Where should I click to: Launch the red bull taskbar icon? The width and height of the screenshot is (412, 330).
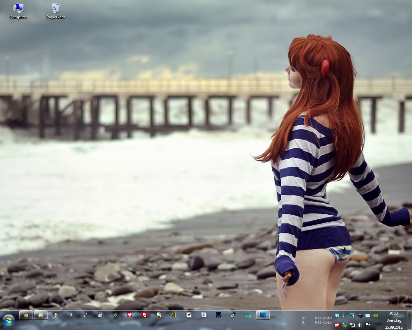coord(130,315)
